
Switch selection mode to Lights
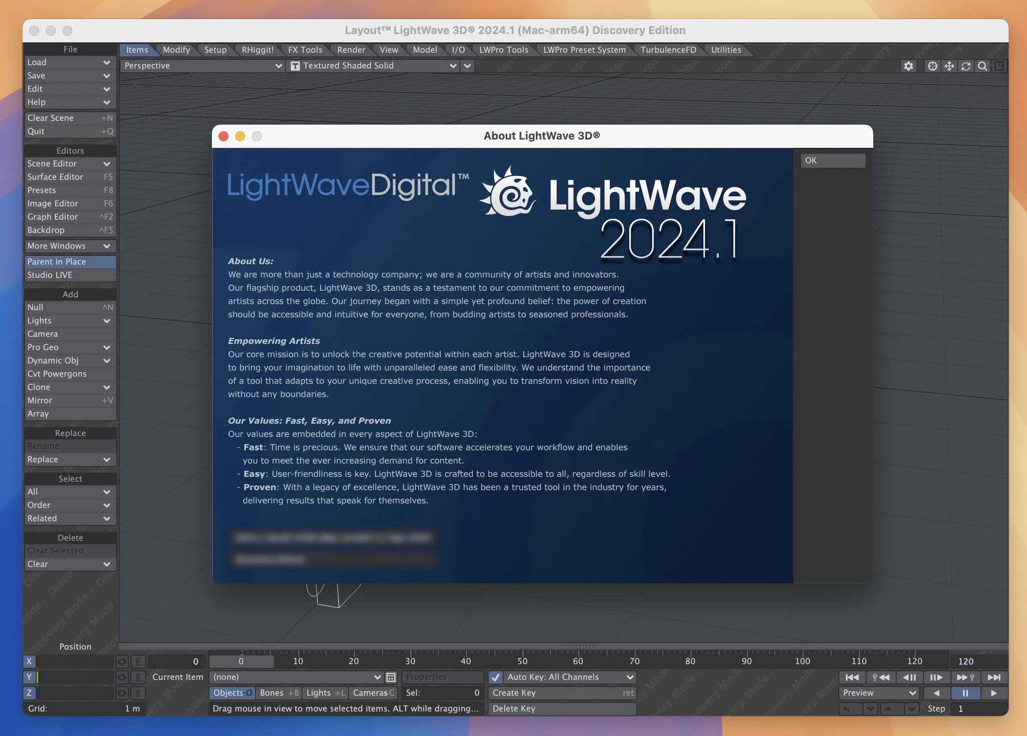(326, 693)
